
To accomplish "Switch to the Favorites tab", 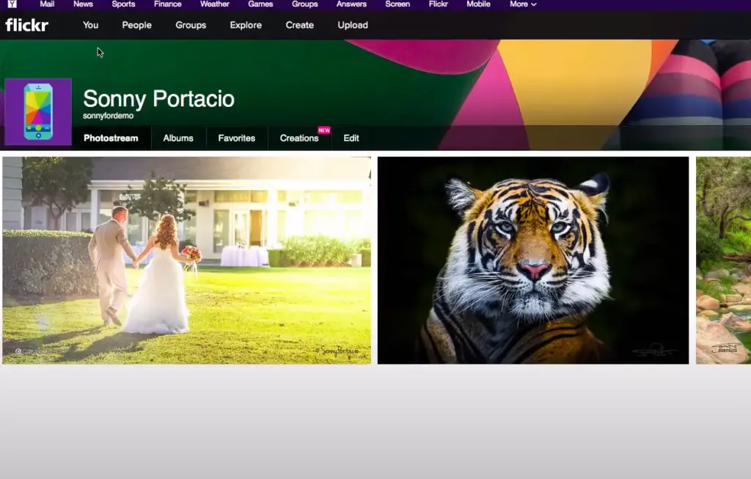I will tap(237, 138).
